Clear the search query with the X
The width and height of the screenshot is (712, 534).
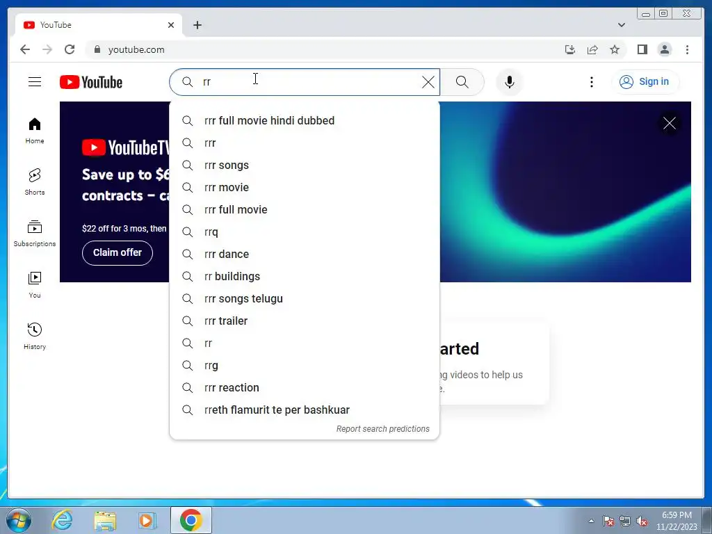428,82
